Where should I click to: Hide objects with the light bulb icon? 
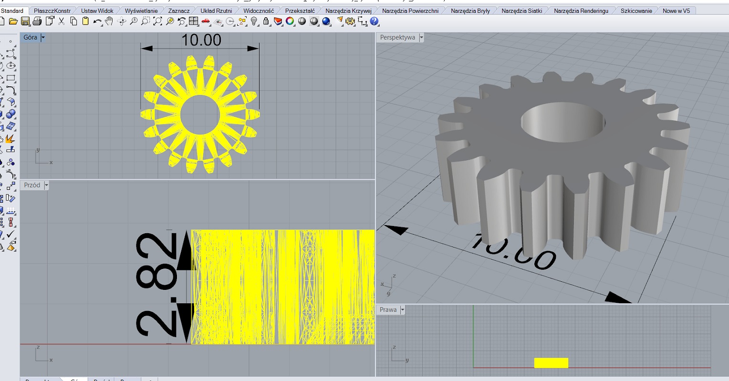tap(254, 21)
